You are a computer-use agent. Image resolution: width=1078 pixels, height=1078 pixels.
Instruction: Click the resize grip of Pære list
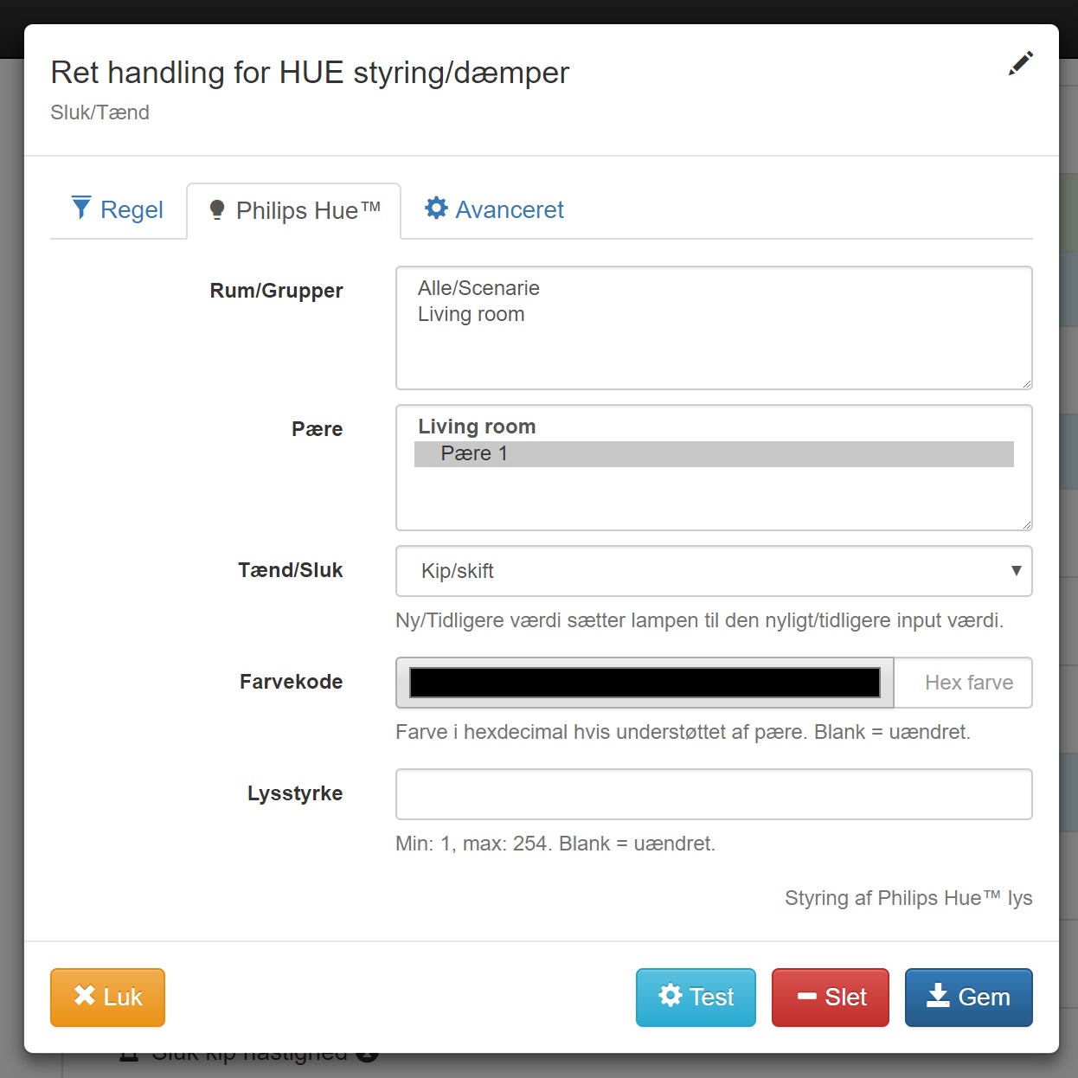tap(1026, 524)
